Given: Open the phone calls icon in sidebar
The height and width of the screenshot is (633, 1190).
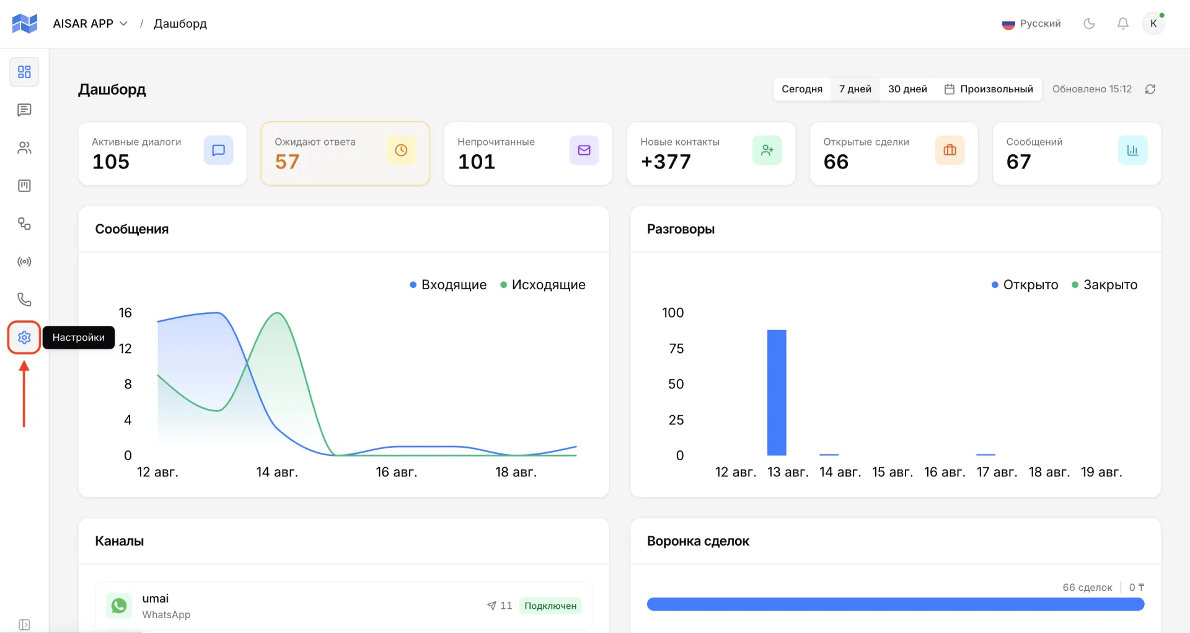Looking at the screenshot, I should point(24,300).
